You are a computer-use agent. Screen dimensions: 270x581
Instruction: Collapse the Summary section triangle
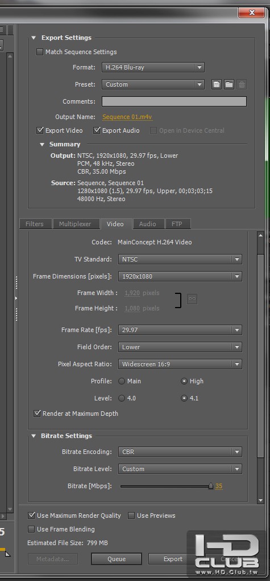(42, 145)
